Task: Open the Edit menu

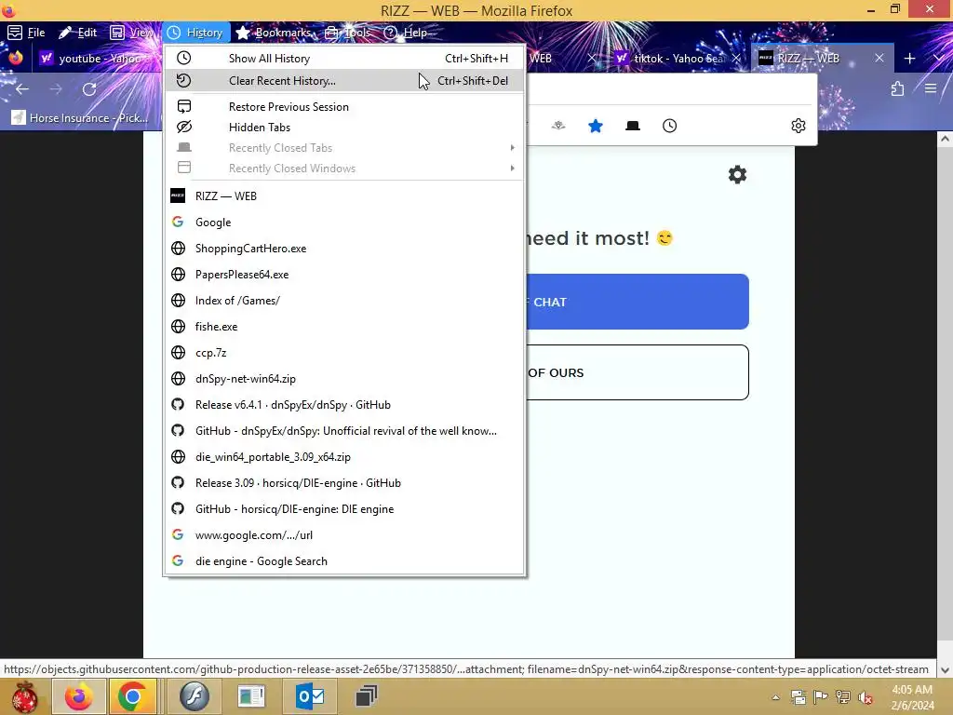Action: tap(77, 33)
